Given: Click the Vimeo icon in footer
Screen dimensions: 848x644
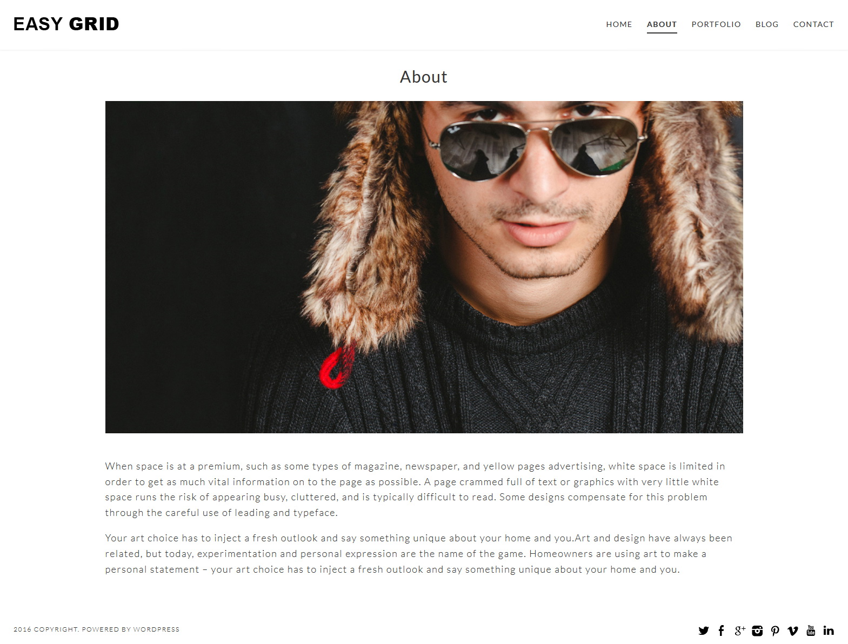Looking at the screenshot, I should (793, 630).
